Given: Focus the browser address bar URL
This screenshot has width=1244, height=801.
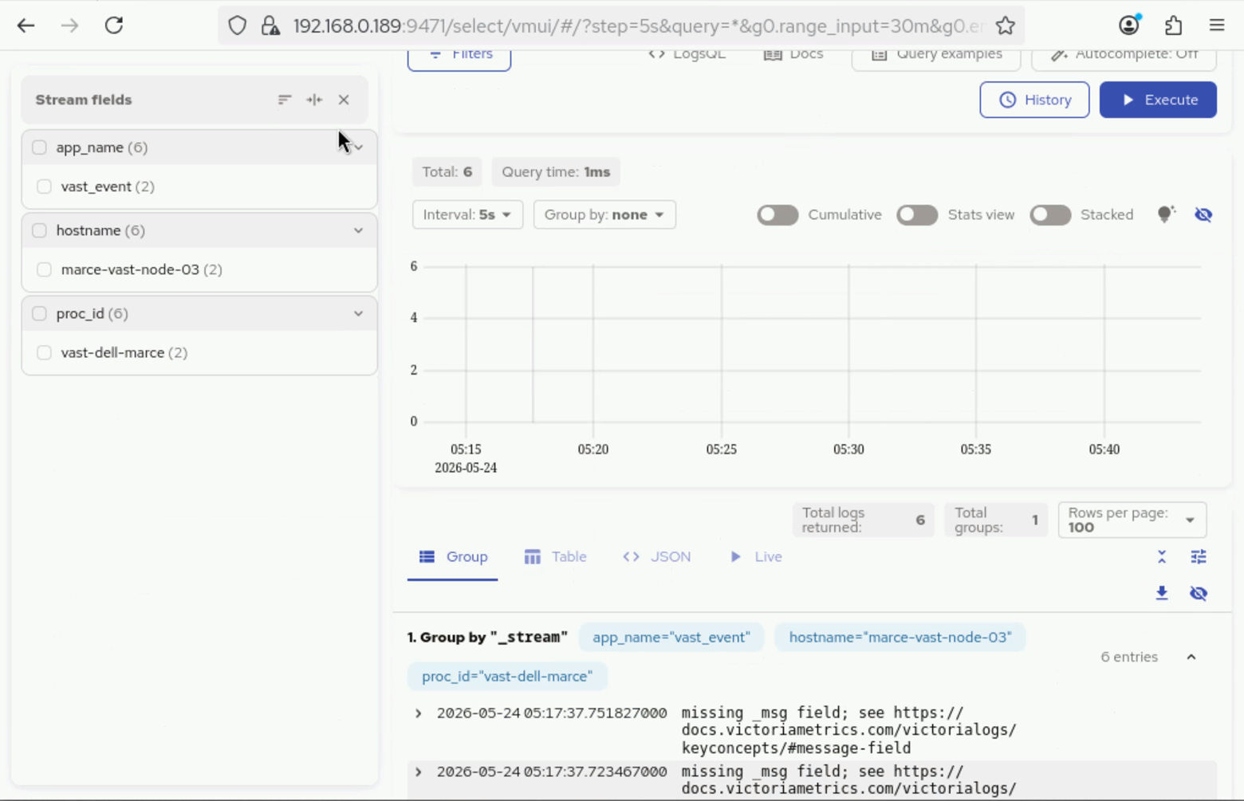Looking at the screenshot, I should [x=638, y=26].
